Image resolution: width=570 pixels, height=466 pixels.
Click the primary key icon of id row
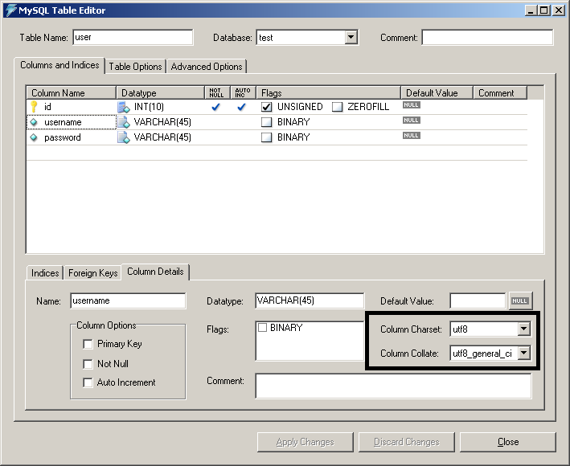point(34,106)
